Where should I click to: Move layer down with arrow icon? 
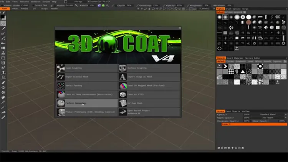coord(236,148)
